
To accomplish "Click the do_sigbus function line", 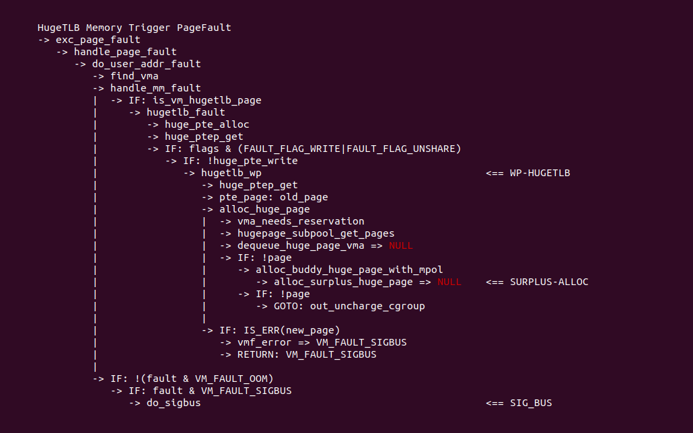I will pos(173,403).
